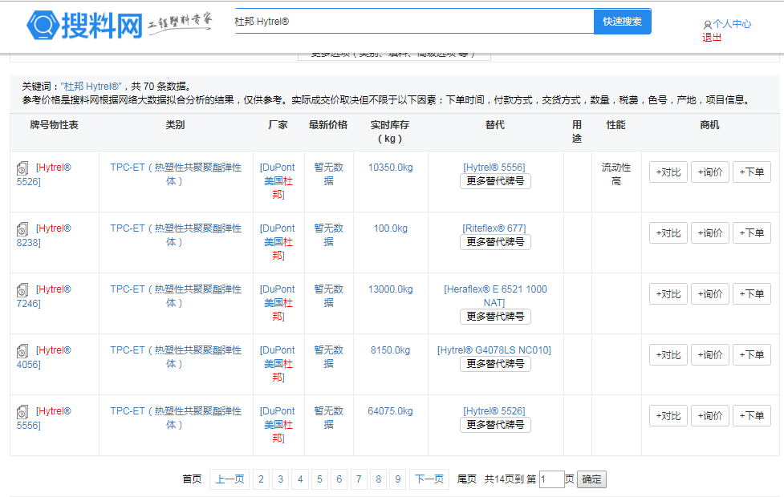Click +对比 in the Hytrel® 5526 row

668,172
